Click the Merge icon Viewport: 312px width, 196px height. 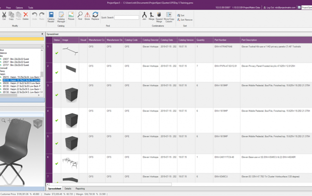152,16
